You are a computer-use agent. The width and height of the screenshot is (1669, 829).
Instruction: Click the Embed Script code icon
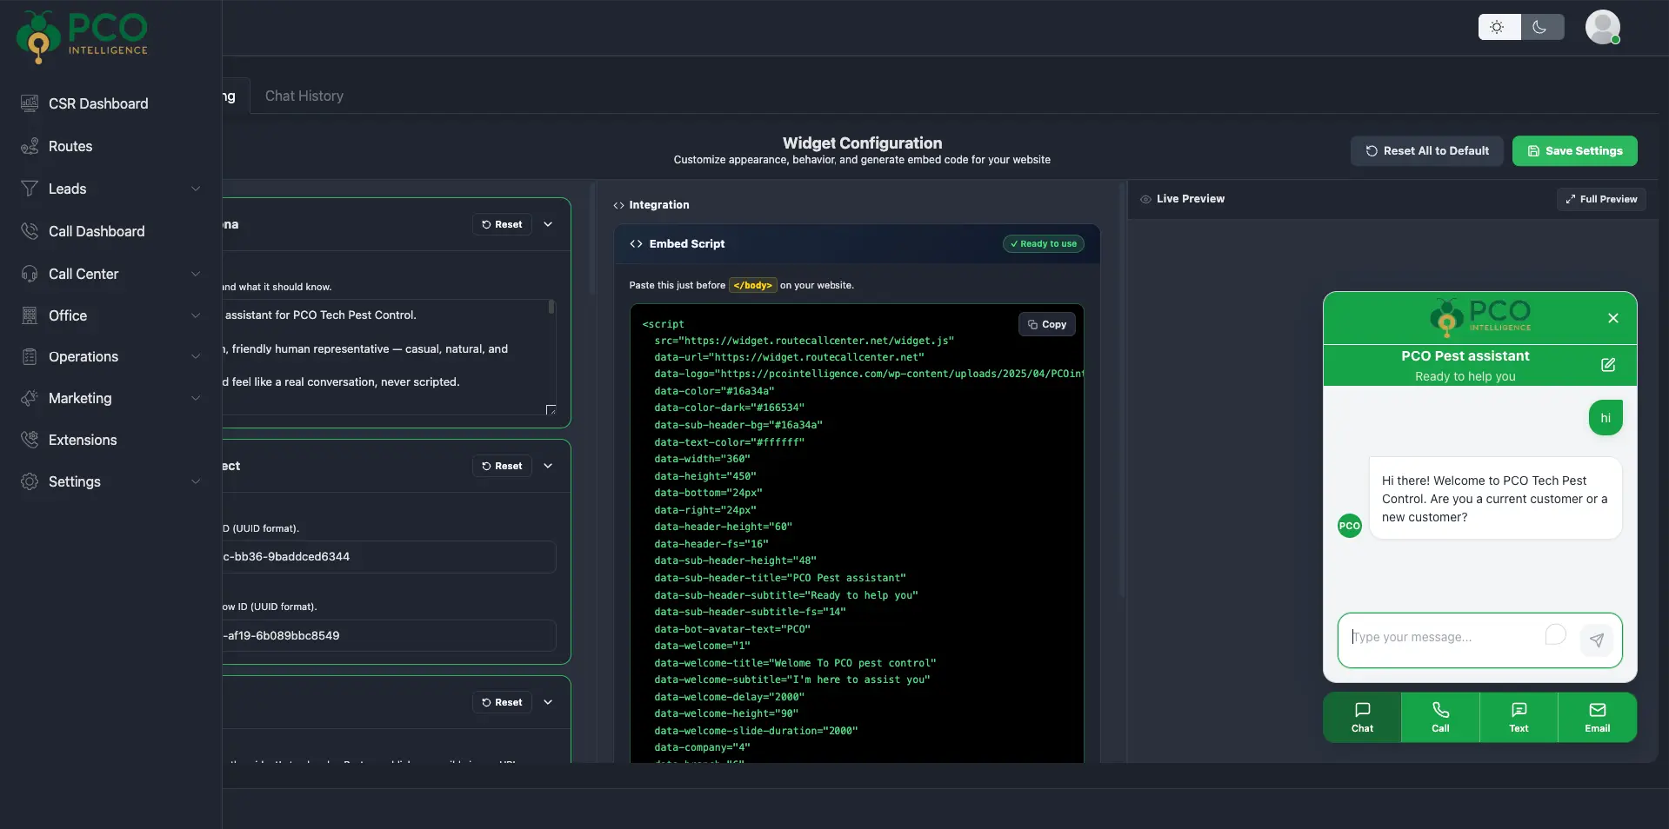coord(636,244)
